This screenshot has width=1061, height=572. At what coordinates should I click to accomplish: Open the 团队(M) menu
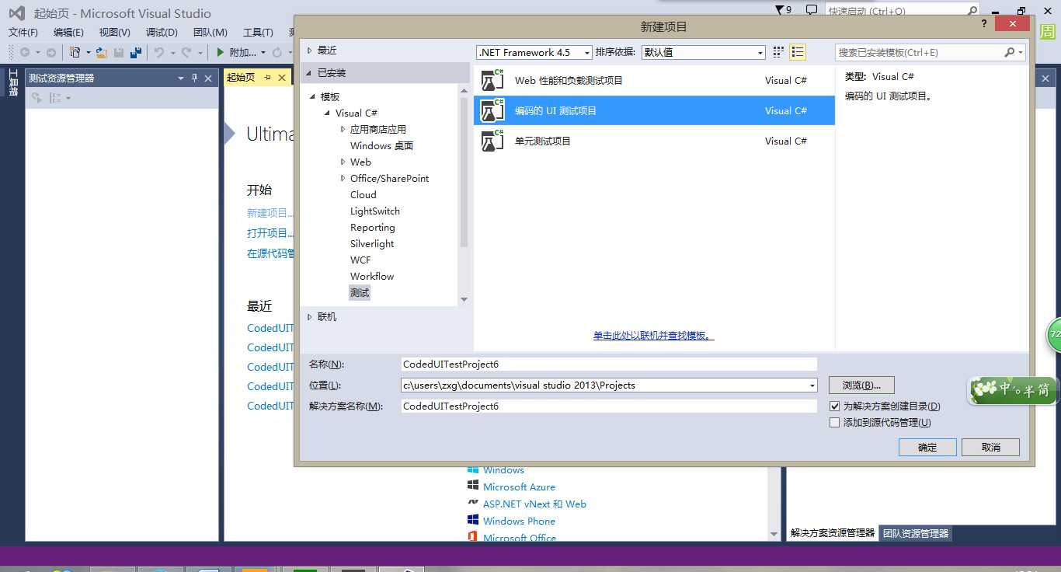(x=210, y=33)
